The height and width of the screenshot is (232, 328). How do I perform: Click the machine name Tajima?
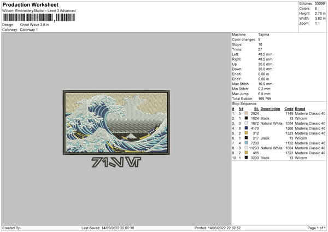(x=263, y=34)
